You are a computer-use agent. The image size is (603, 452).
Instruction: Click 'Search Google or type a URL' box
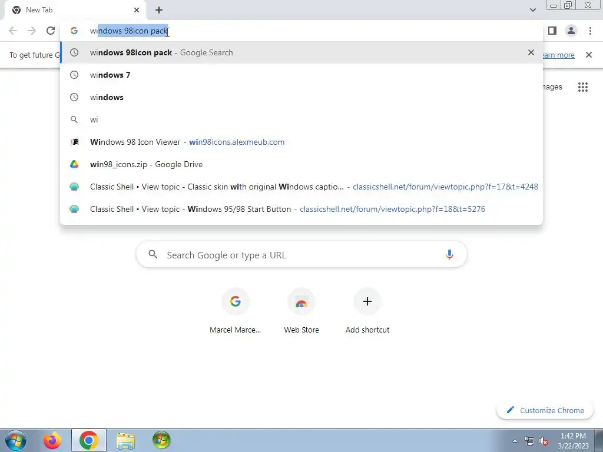(302, 254)
